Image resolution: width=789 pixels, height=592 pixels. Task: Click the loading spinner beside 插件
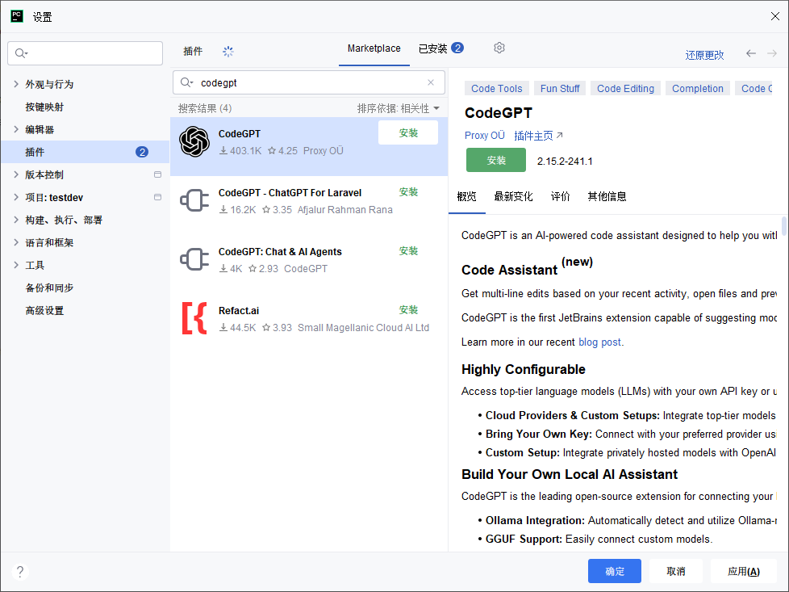(228, 52)
